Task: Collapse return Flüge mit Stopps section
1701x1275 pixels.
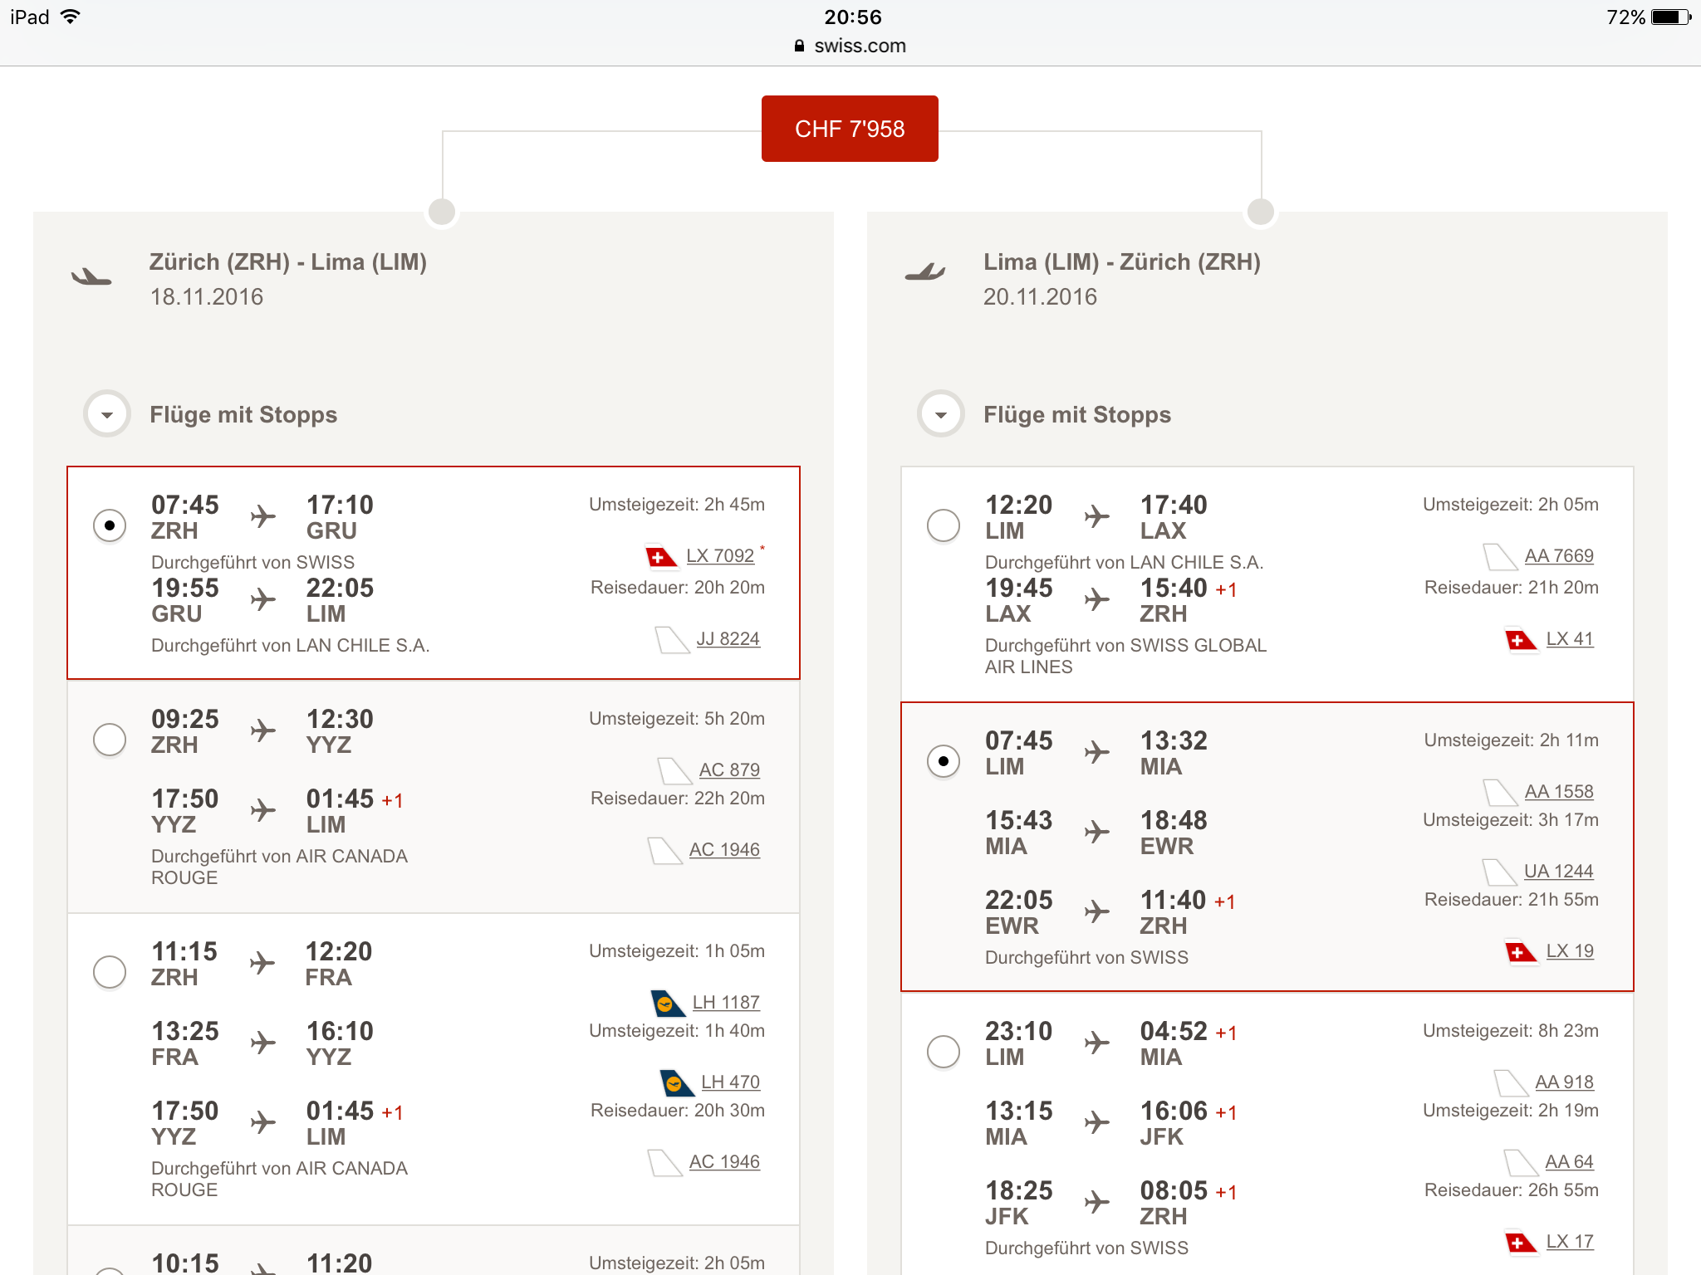Action: tap(941, 413)
